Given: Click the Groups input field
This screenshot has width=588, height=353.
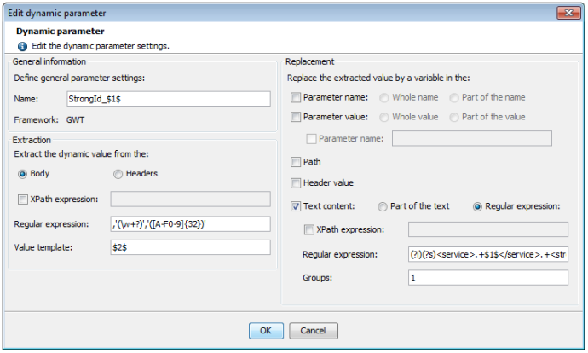Looking at the screenshot, I should click(x=487, y=277).
